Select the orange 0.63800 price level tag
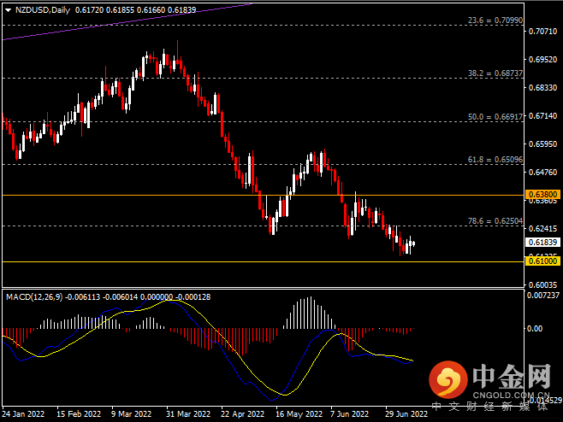This screenshot has height=422, width=563. [x=542, y=195]
